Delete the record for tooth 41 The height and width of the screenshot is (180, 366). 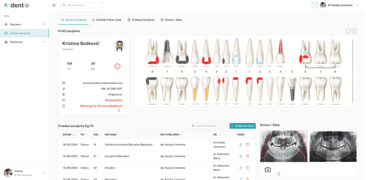click(x=248, y=156)
